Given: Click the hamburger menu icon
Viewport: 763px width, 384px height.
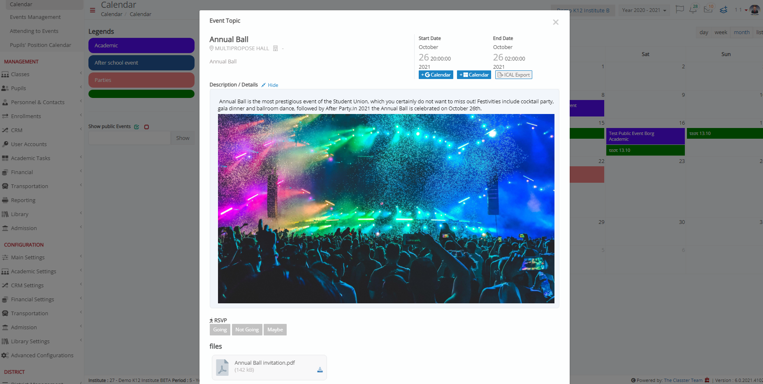Looking at the screenshot, I should 93,10.
